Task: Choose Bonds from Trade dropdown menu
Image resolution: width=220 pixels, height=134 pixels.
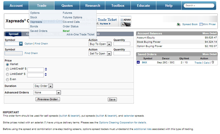Action: [x=34, y=26]
